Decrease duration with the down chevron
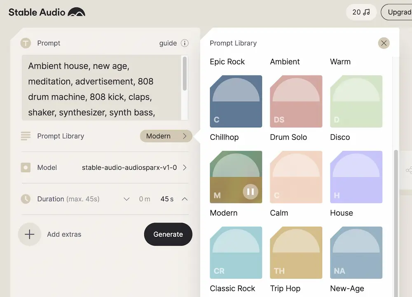The height and width of the screenshot is (297, 412). coord(126,199)
